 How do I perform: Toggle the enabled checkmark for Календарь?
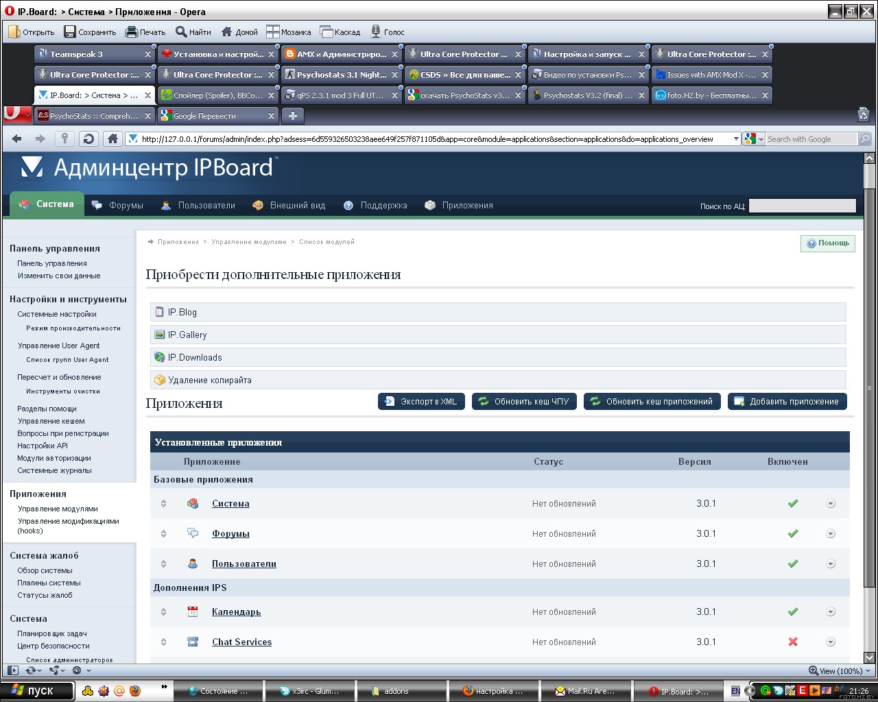793,612
